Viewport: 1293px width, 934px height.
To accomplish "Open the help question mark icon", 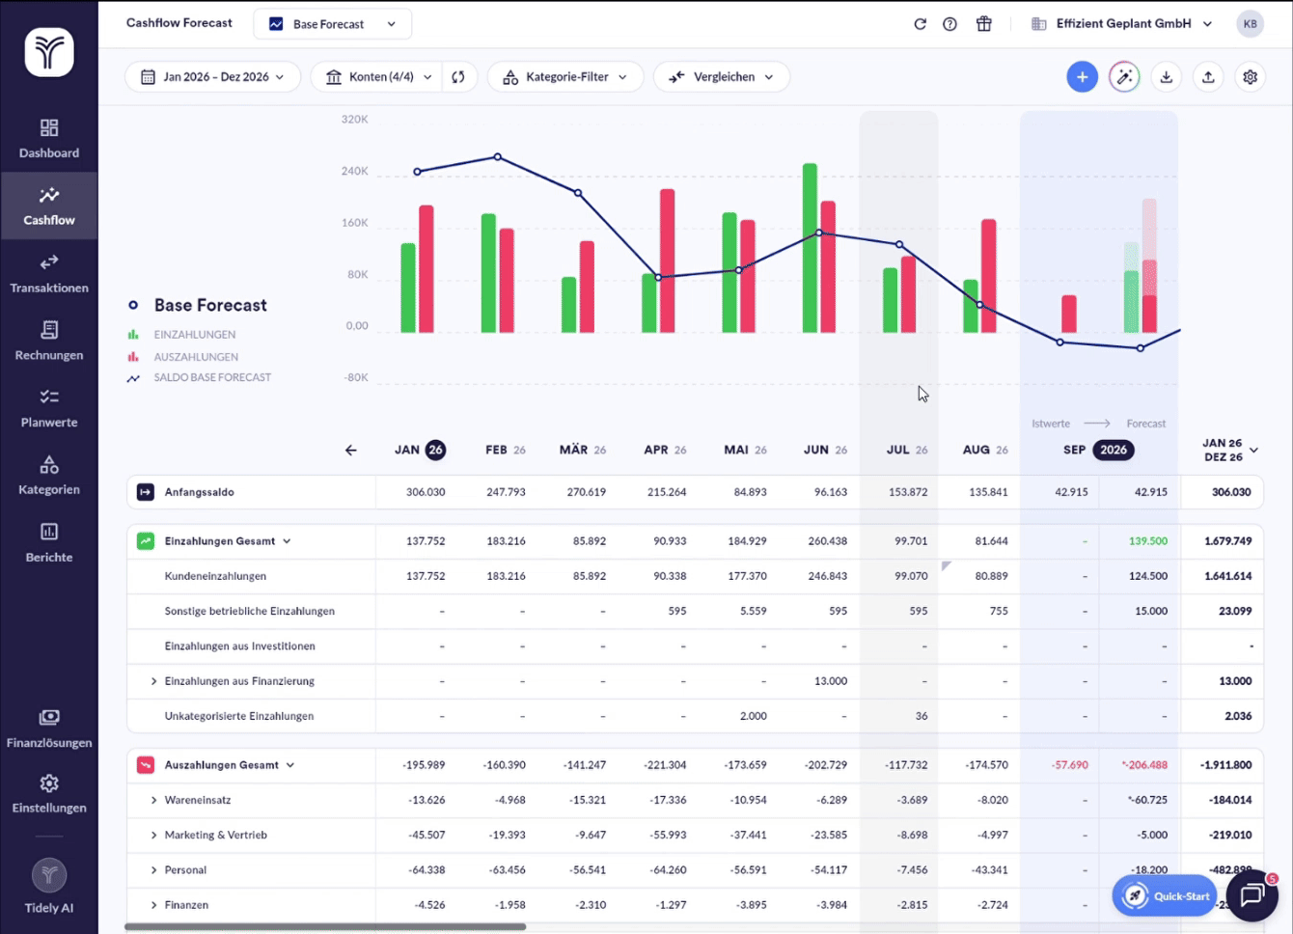I will 950,24.
